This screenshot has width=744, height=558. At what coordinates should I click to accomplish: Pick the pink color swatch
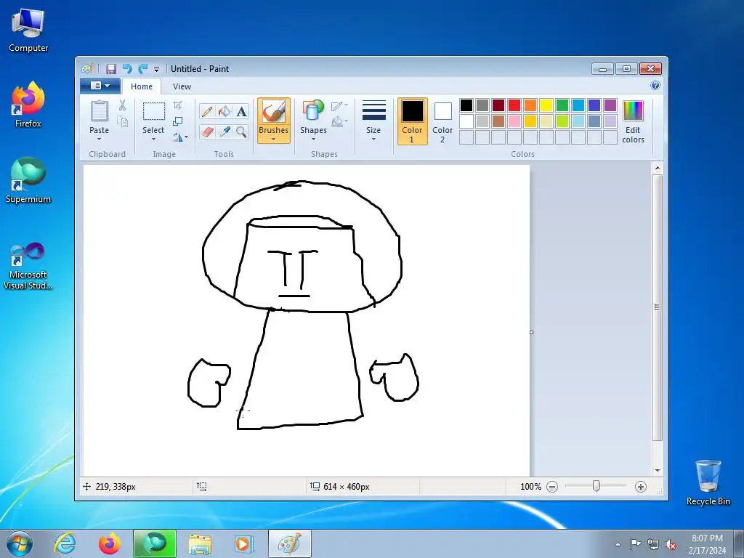tap(514, 121)
